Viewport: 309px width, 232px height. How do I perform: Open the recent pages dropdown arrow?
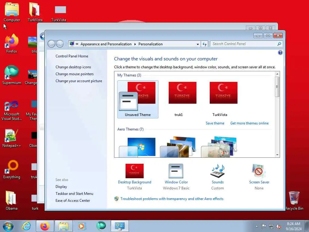click(x=65, y=44)
